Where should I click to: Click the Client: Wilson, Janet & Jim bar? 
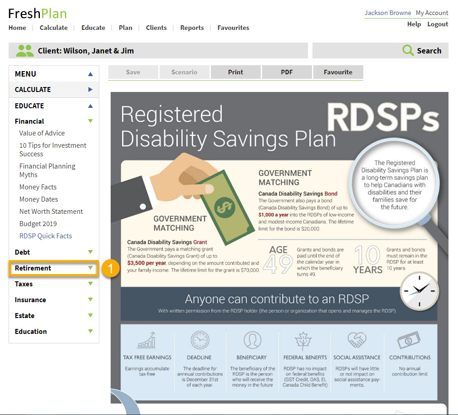(158, 50)
